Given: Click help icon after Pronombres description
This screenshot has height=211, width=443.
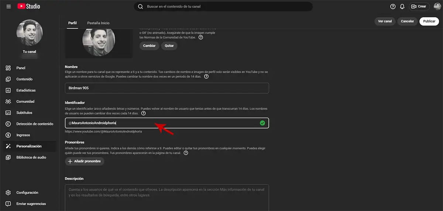Looking at the screenshot, I should point(186,152).
